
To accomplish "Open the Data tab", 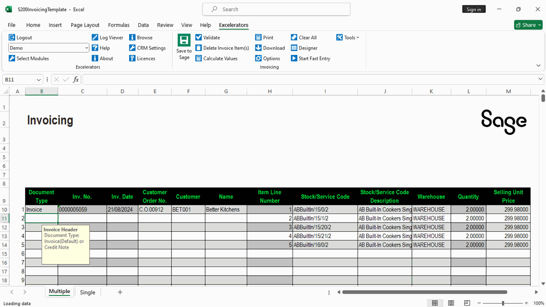I will [143, 25].
